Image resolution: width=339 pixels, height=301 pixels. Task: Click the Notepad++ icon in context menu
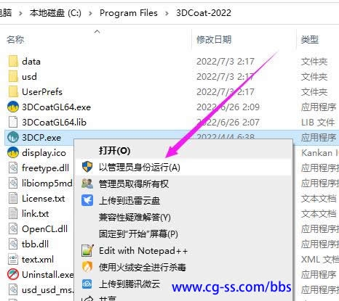87,250
